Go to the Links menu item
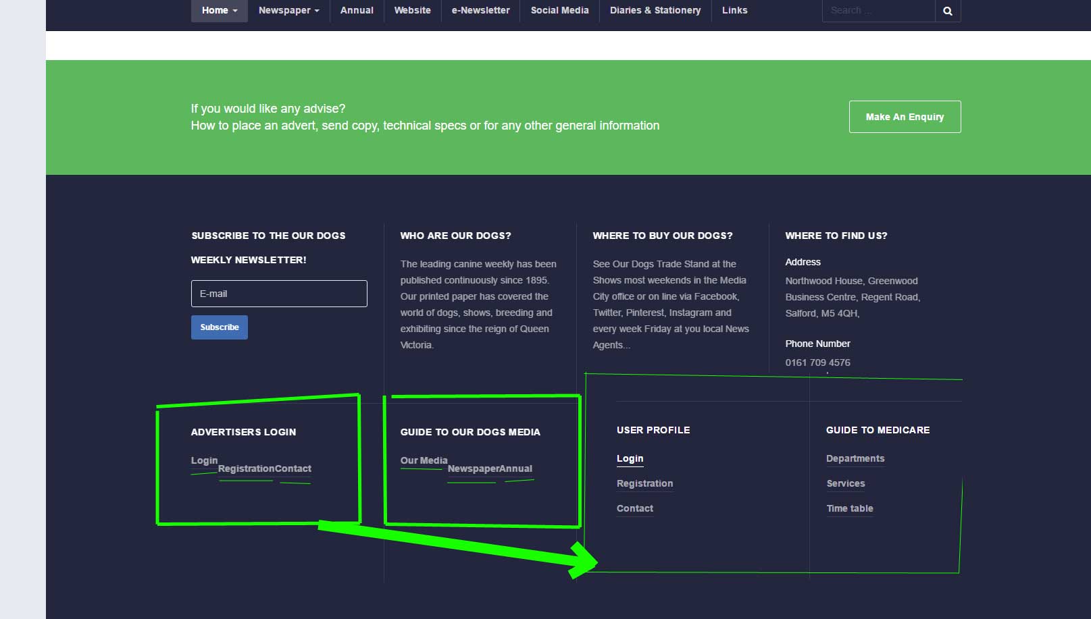 point(734,10)
